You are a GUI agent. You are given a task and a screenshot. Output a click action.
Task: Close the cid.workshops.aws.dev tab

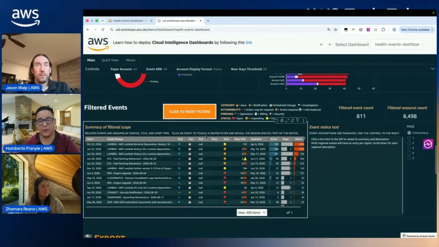point(201,21)
